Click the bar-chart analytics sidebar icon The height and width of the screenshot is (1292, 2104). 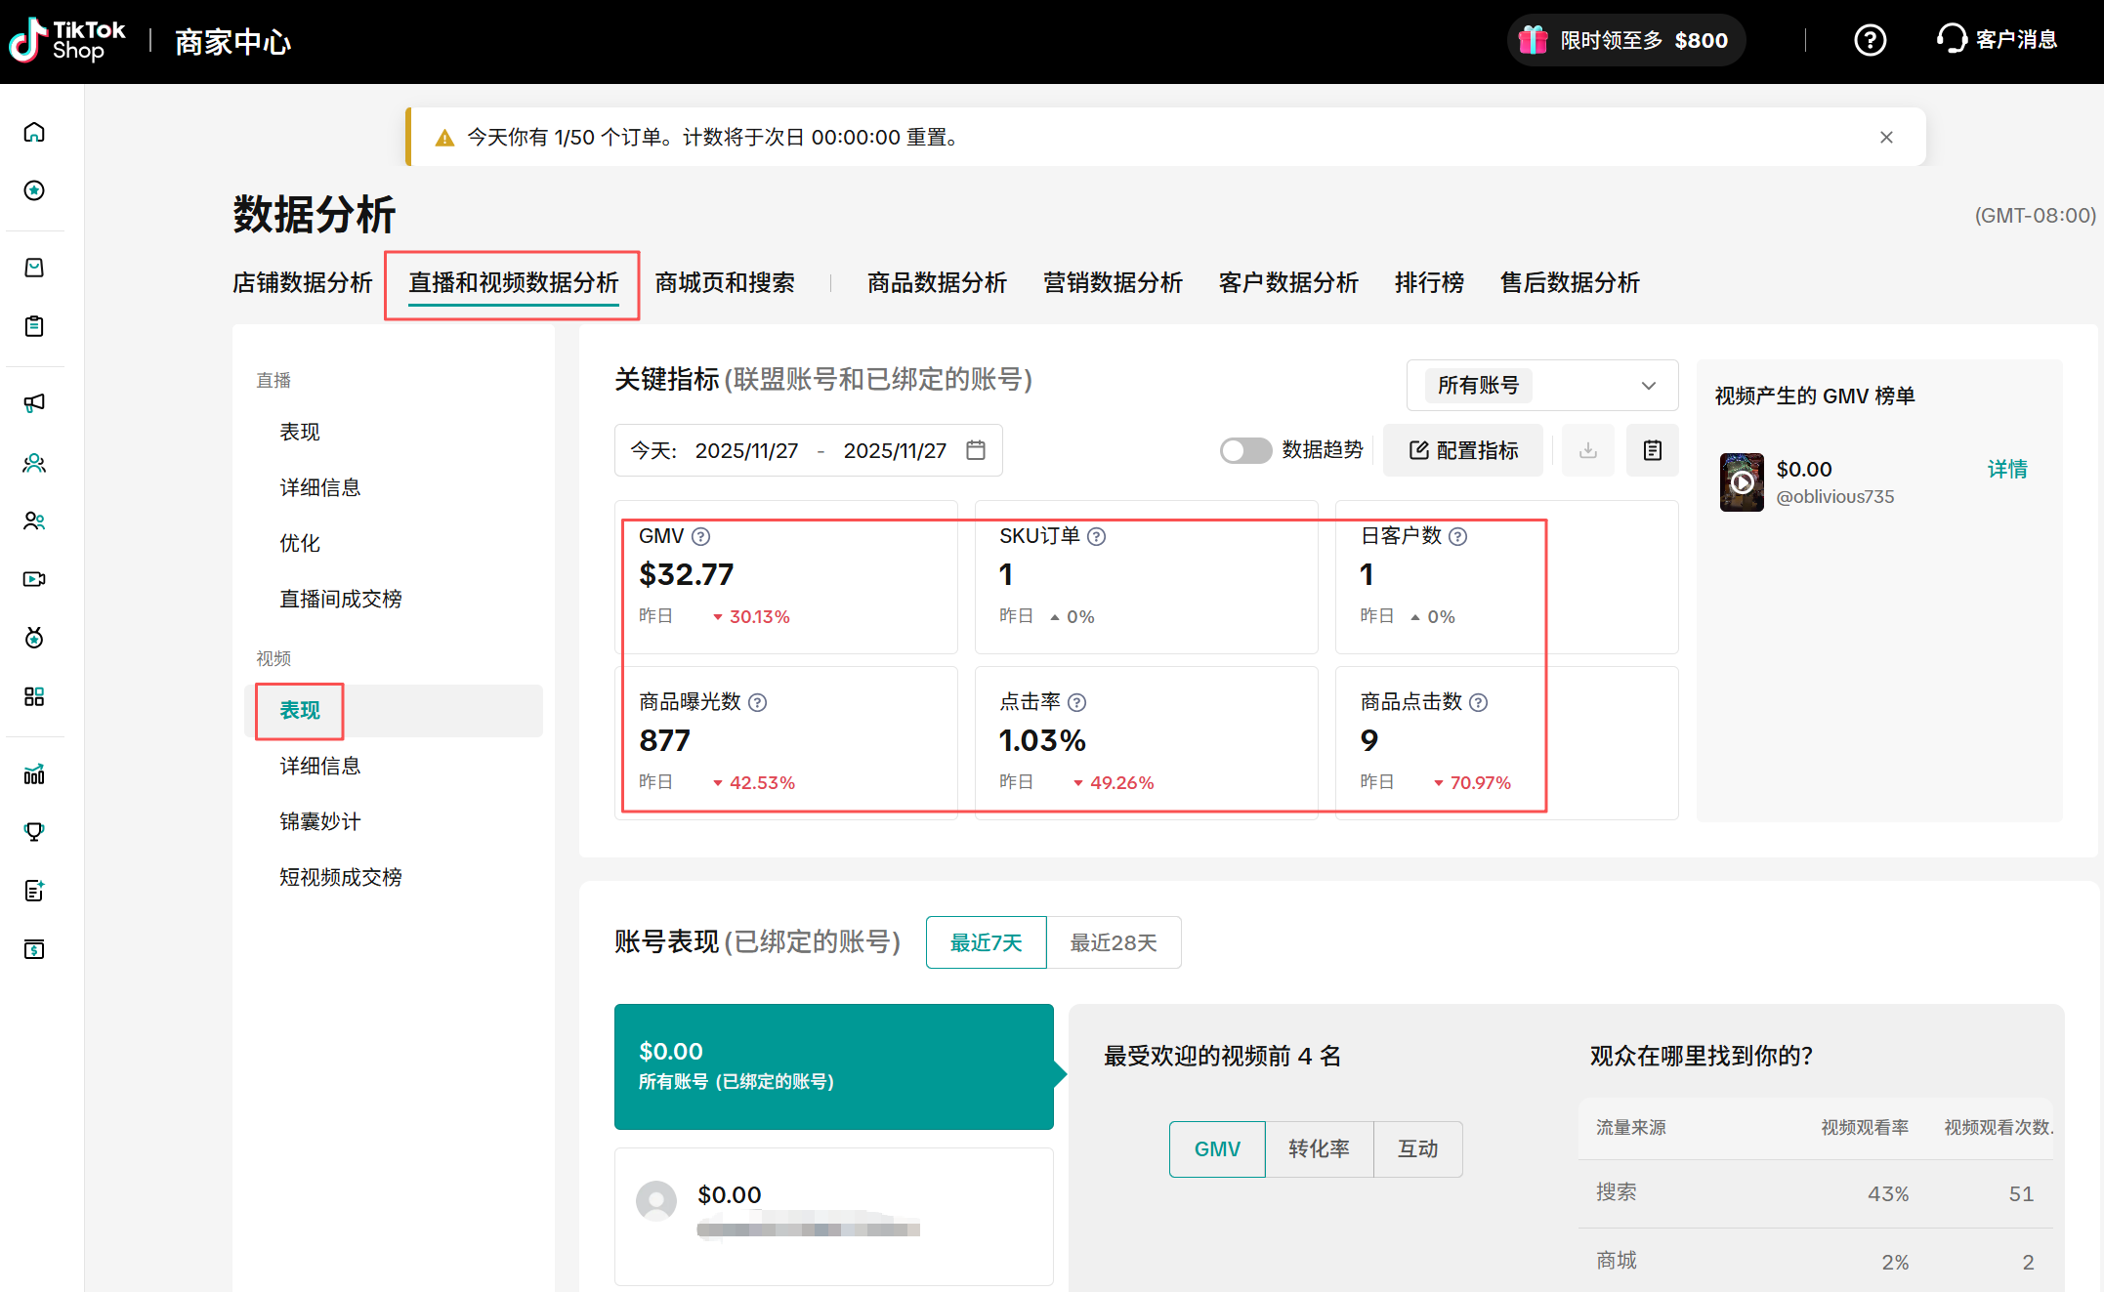click(34, 774)
